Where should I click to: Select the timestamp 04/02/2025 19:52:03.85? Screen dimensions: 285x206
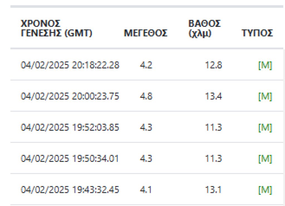(x=70, y=127)
